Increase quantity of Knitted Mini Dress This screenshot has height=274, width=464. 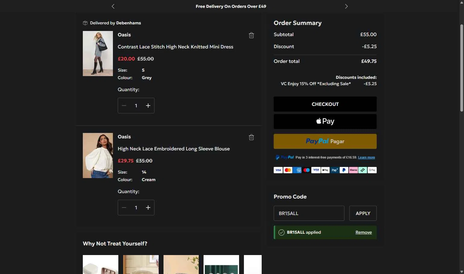(x=148, y=106)
